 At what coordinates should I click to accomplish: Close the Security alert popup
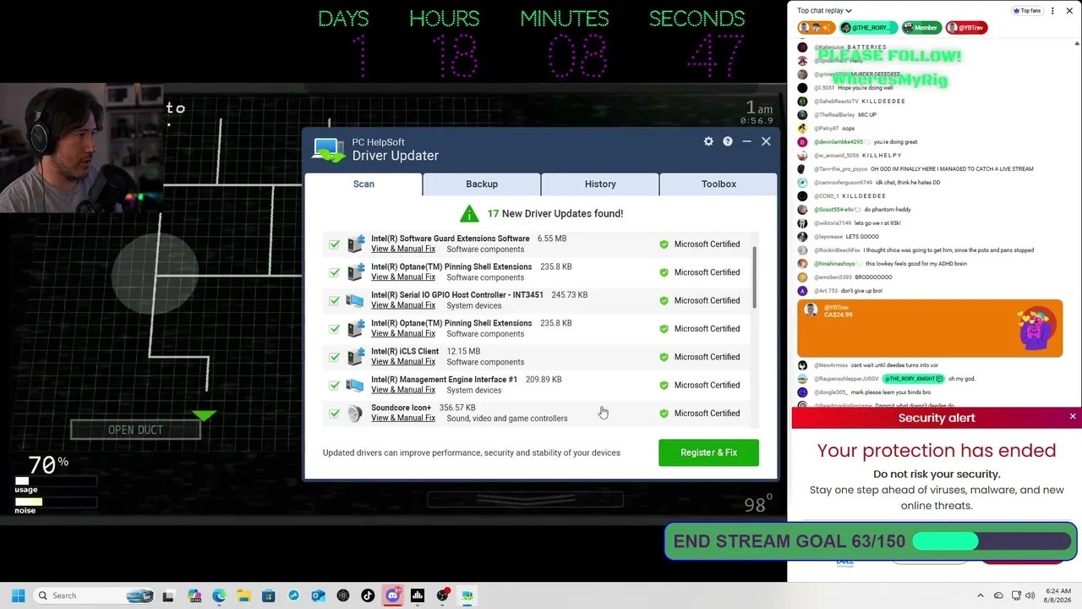tap(1073, 417)
